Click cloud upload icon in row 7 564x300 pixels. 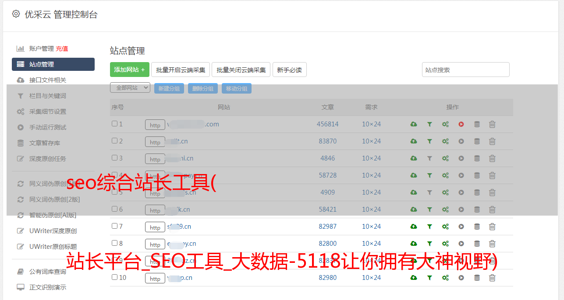[x=414, y=227]
